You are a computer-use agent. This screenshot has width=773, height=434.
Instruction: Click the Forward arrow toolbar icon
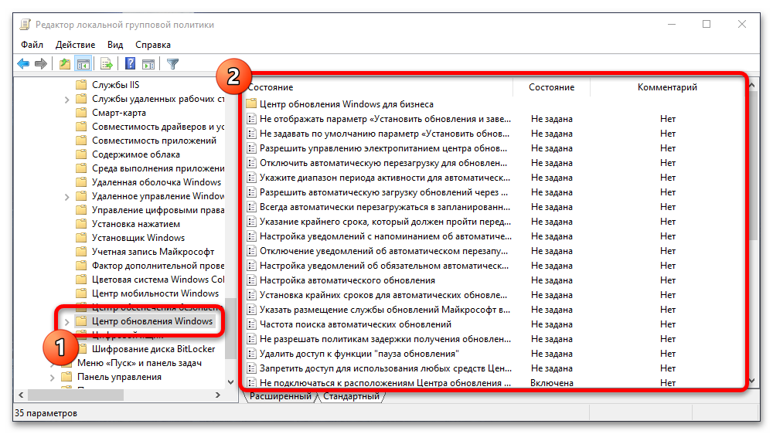tap(41, 63)
